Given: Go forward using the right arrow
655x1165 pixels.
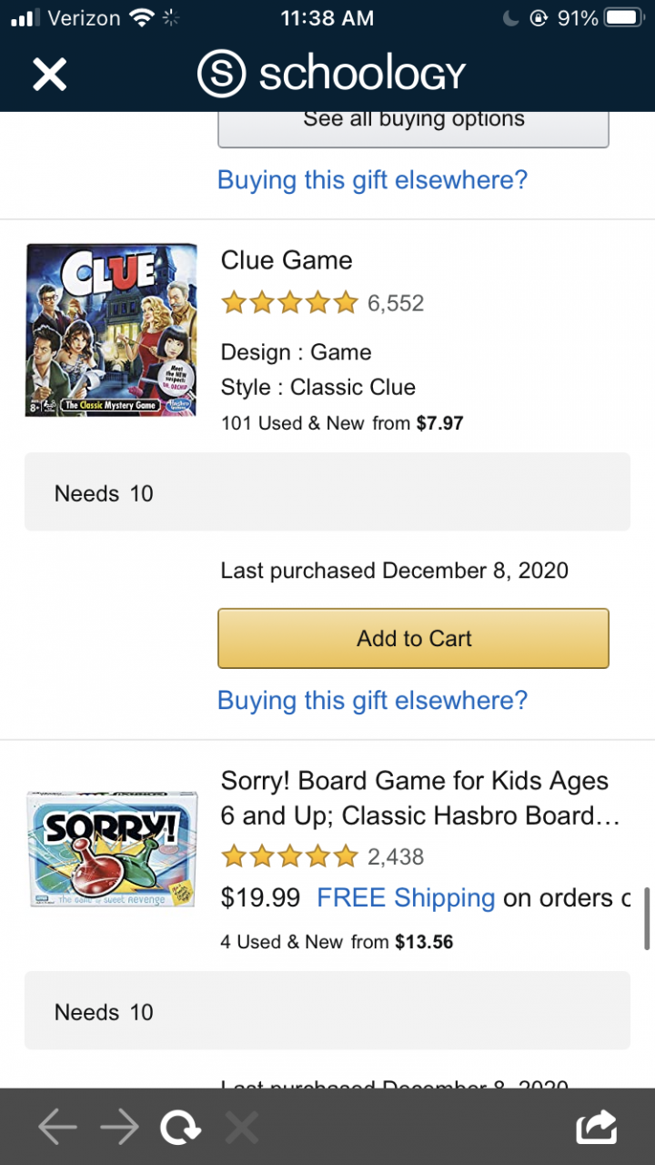Looking at the screenshot, I should (119, 1129).
